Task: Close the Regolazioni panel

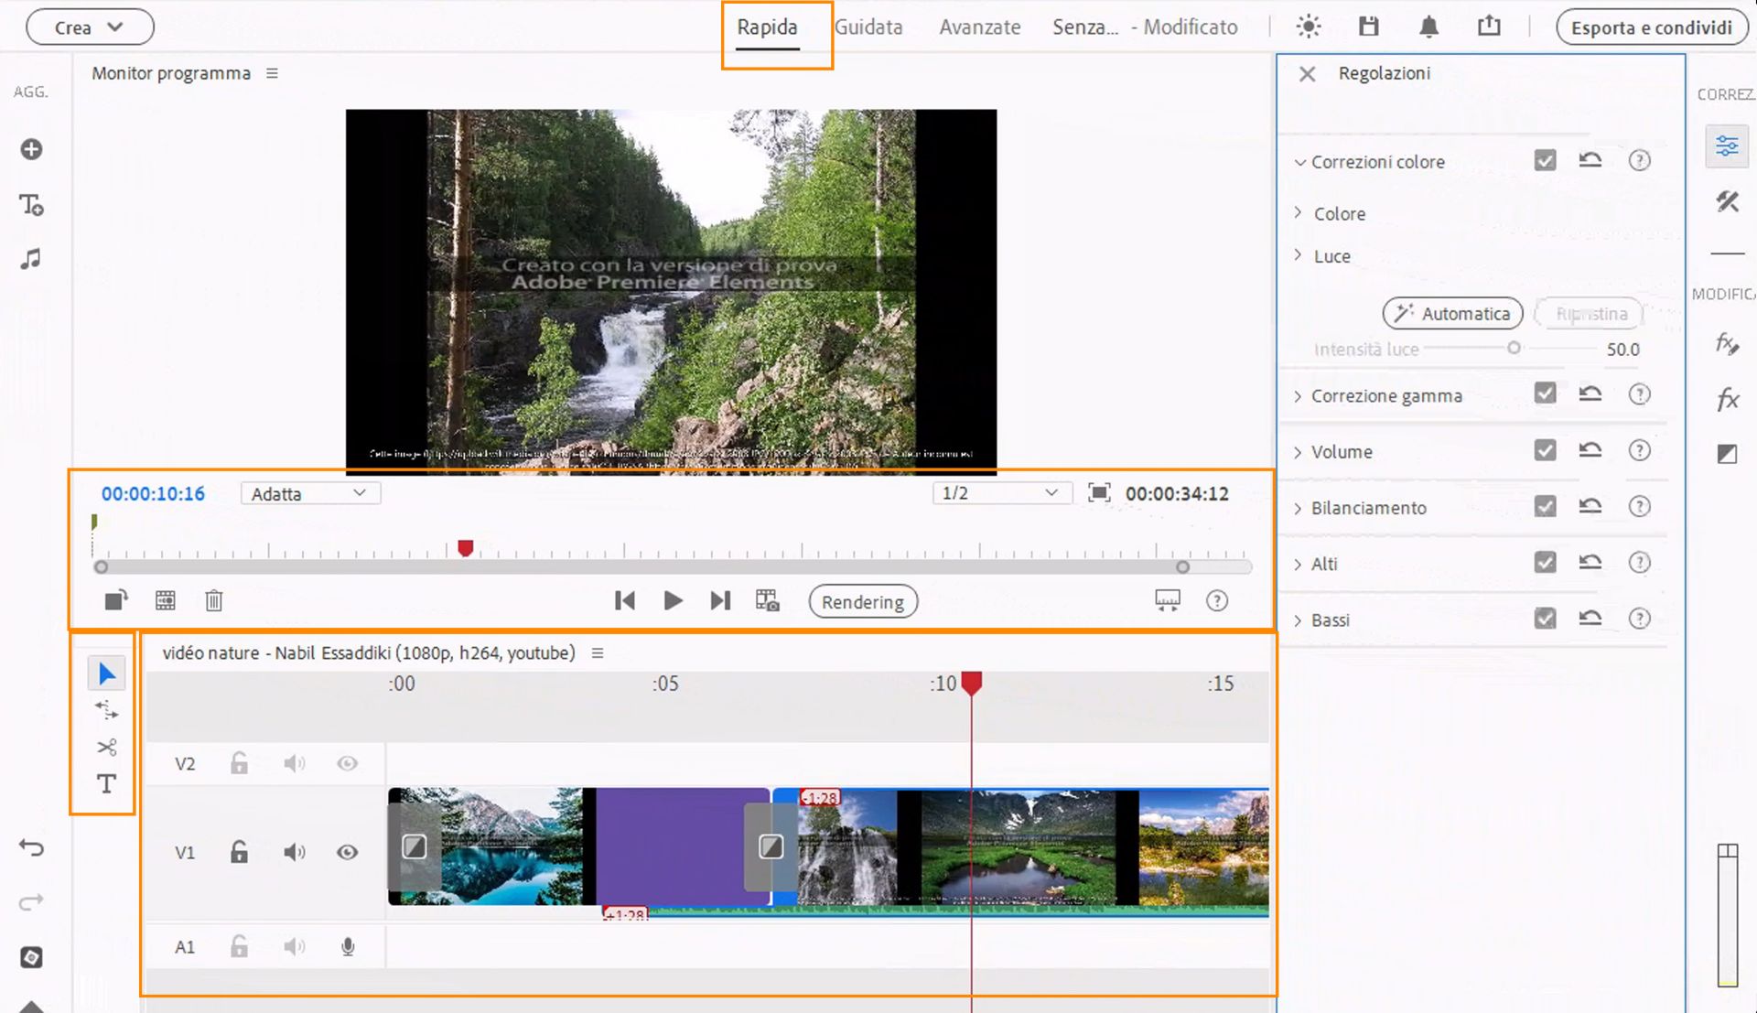Action: pyautogui.click(x=1307, y=74)
